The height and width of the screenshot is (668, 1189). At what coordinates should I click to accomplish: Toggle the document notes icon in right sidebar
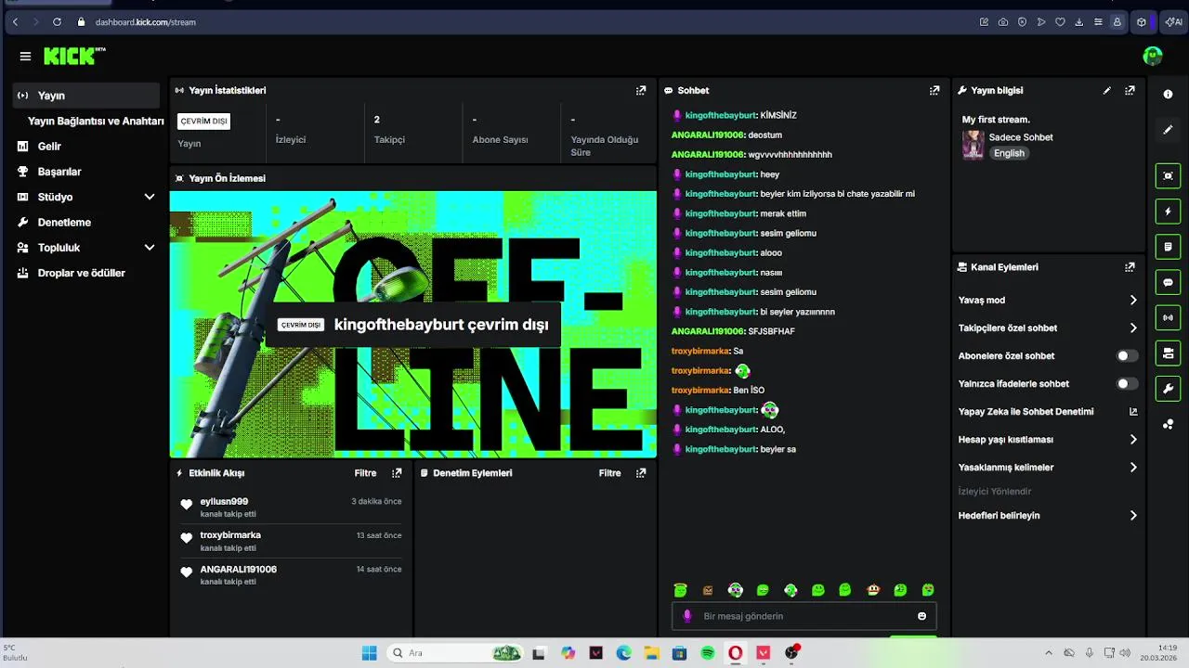(x=1168, y=247)
